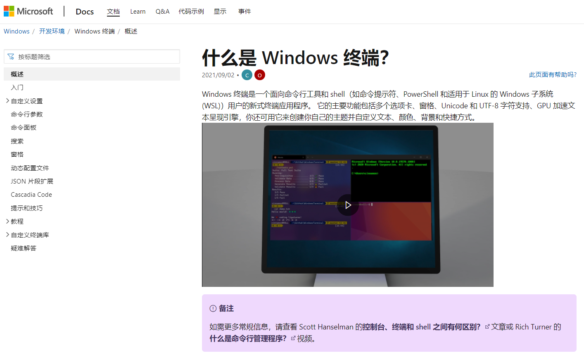The width and height of the screenshot is (584, 353).
Task: Expand the 教程 chevron
Action: tap(7, 222)
